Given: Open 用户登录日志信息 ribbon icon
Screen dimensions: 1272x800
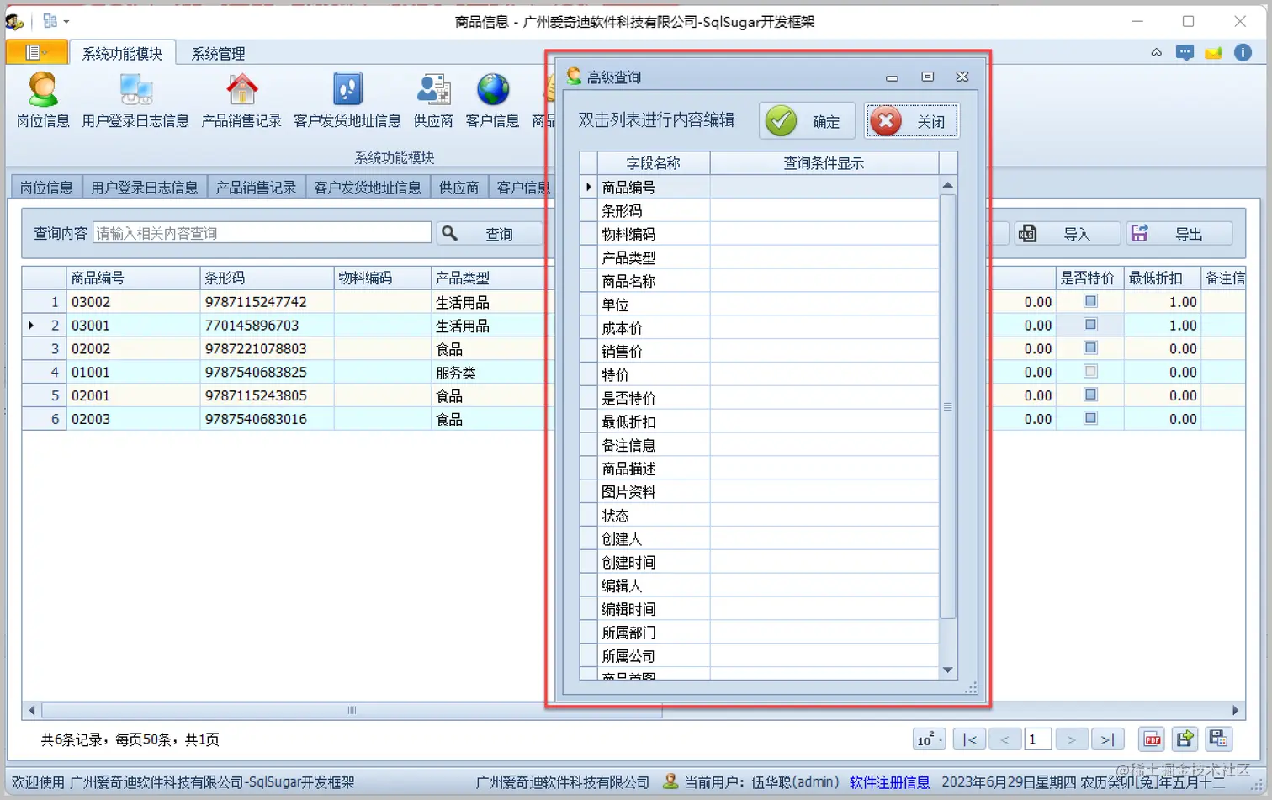Looking at the screenshot, I should coord(135,100).
